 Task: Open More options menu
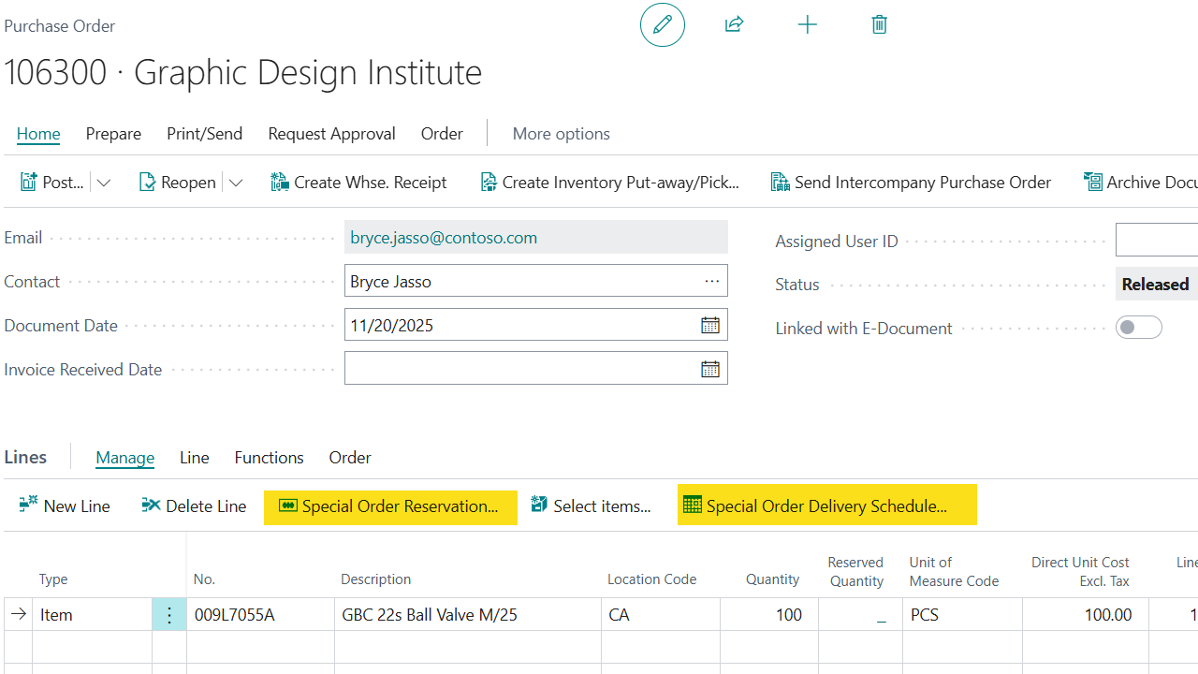561,134
